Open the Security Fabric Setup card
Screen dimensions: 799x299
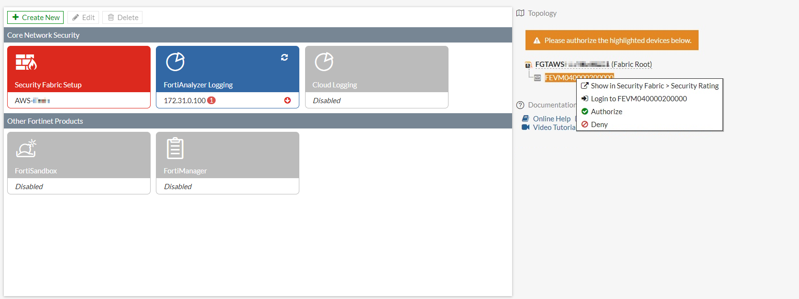(x=79, y=77)
